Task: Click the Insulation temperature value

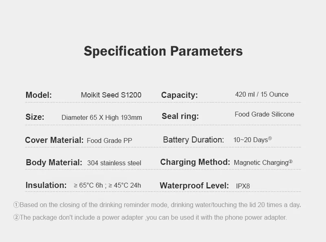Action: point(107,185)
